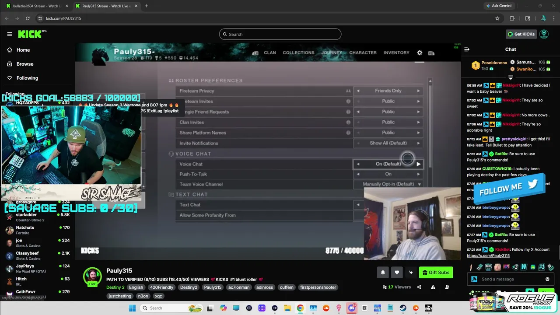The width and height of the screenshot is (560, 315).
Task: View site information icon in address bar
Action: [x=40, y=18]
